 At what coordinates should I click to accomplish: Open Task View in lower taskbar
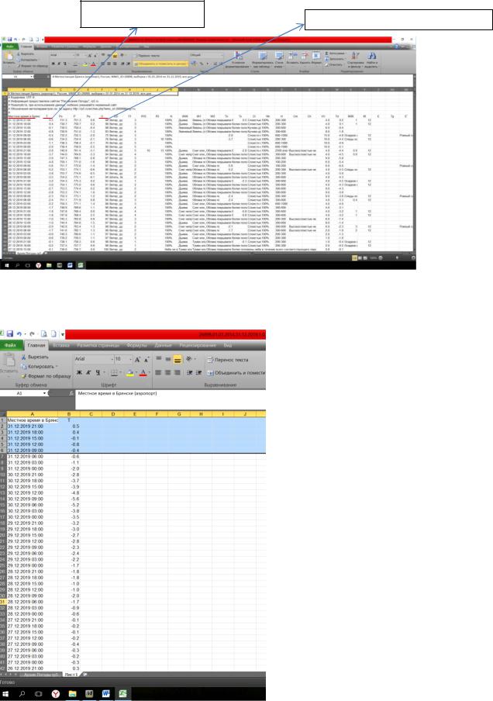pyautogui.click(x=38, y=694)
